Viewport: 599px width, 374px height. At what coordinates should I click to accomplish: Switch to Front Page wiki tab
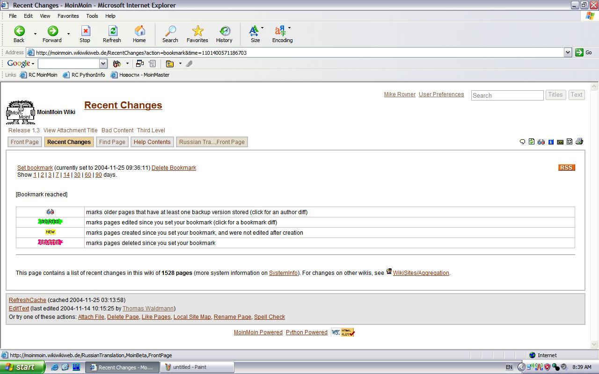(25, 142)
